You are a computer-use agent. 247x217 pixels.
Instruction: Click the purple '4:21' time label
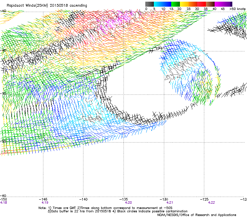[x=170, y=203]
